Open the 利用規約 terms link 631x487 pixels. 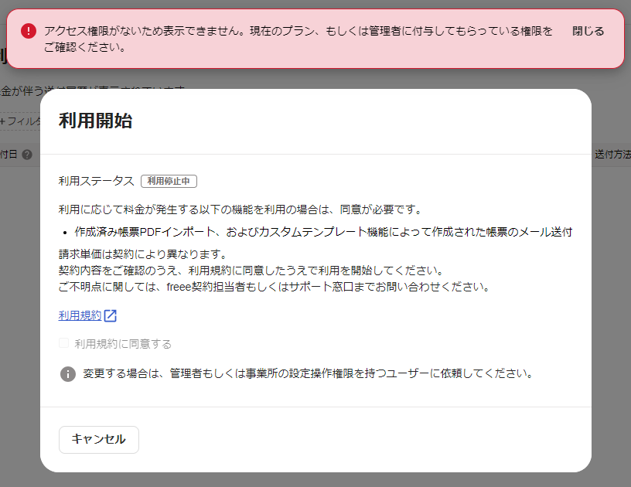coord(80,315)
